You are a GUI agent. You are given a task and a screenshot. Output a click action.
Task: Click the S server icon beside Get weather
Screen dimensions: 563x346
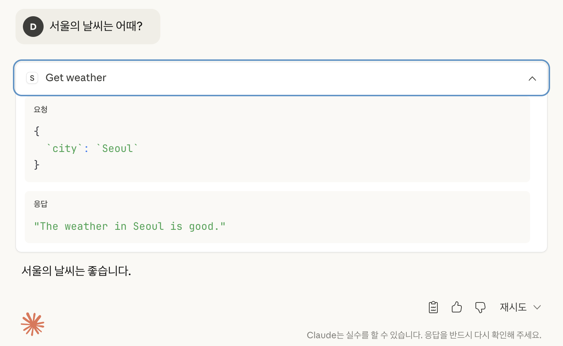click(x=32, y=78)
